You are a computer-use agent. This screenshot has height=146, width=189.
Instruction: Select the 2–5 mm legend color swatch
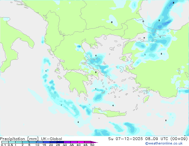click(26, 142)
